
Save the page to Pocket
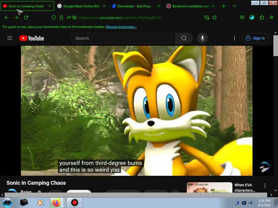(242, 17)
